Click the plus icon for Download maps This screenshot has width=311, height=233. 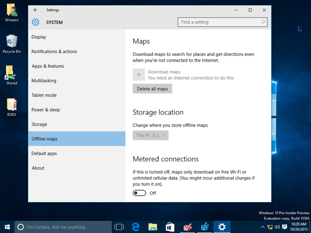tap(138, 75)
